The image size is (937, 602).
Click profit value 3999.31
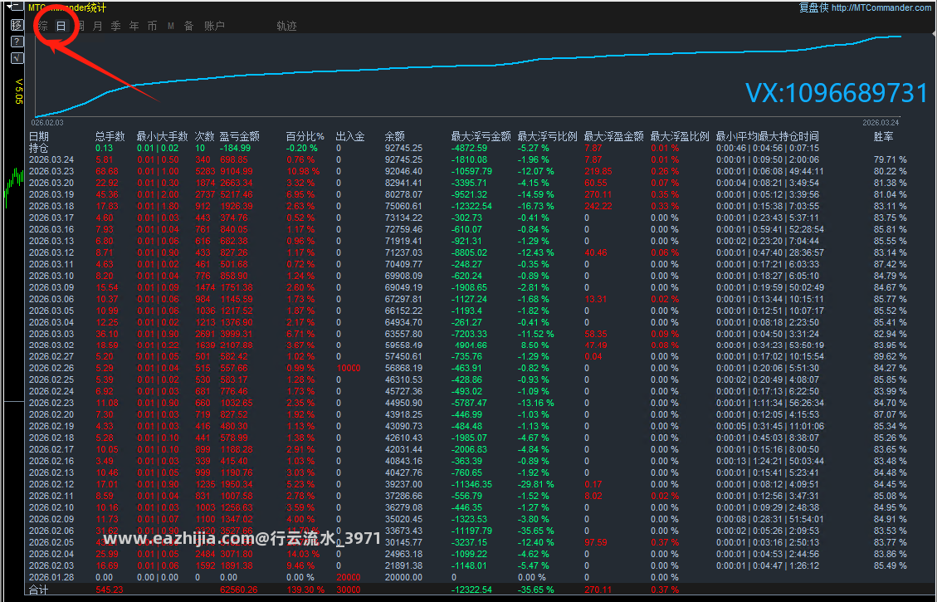(x=236, y=334)
